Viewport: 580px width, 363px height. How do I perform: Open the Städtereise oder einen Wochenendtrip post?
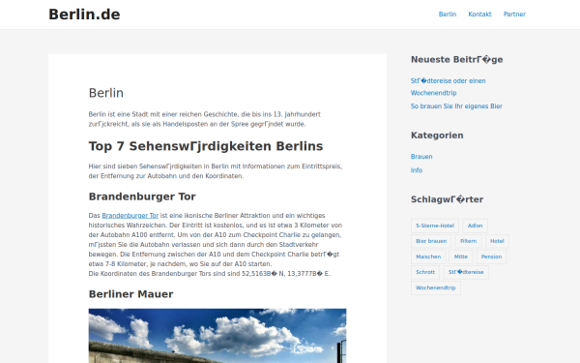[x=448, y=87]
